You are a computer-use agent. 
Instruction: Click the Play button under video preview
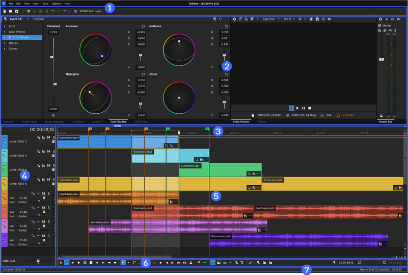point(297,108)
